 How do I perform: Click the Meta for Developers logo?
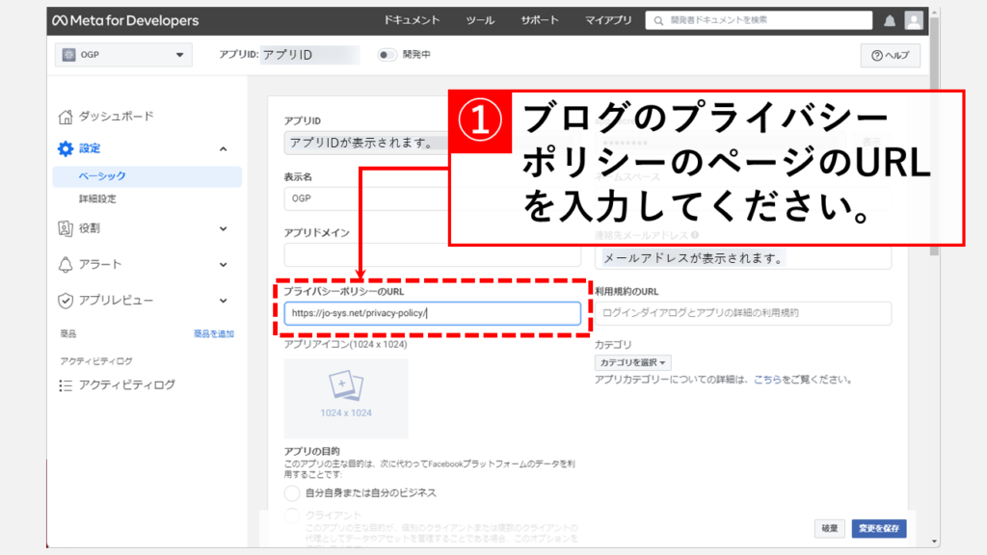coord(125,20)
